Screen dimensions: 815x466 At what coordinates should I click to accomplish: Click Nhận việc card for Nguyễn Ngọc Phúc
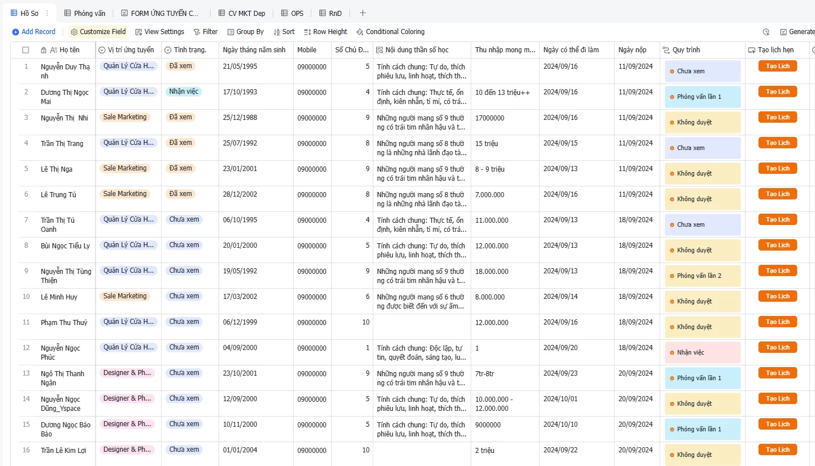click(x=703, y=352)
